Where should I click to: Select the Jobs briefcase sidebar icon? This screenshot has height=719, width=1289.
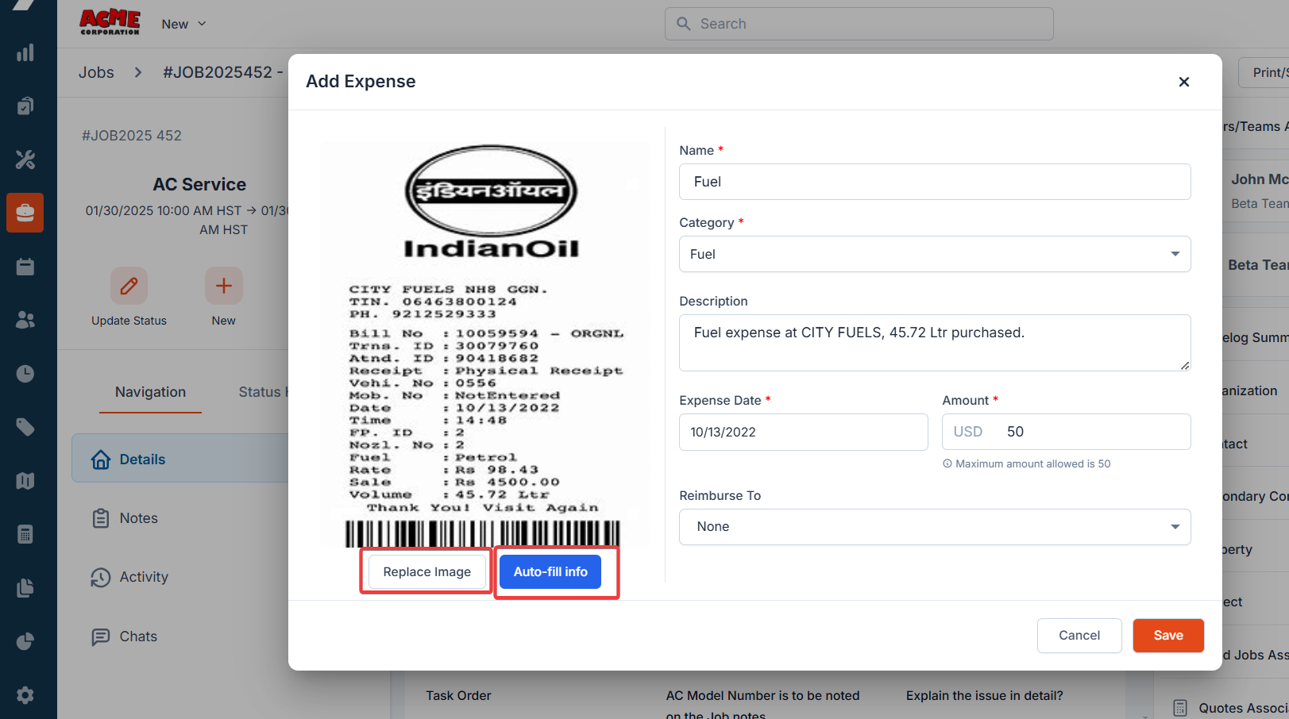pos(25,213)
